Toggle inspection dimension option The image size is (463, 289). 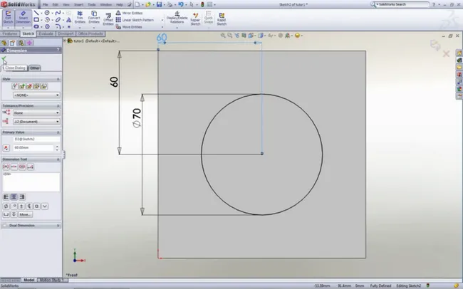point(22,167)
